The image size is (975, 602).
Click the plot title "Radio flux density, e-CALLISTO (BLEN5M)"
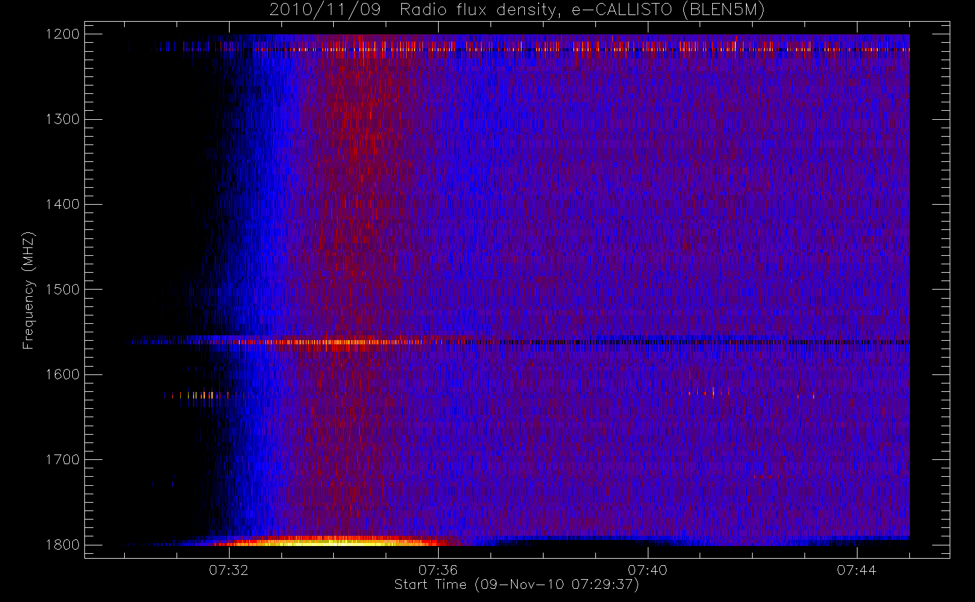point(582,10)
